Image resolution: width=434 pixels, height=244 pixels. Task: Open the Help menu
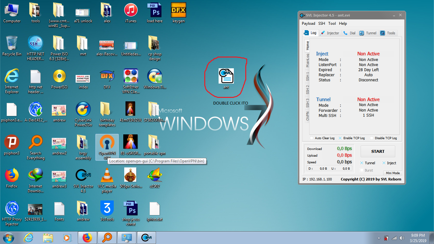click(x=343, y=24)
